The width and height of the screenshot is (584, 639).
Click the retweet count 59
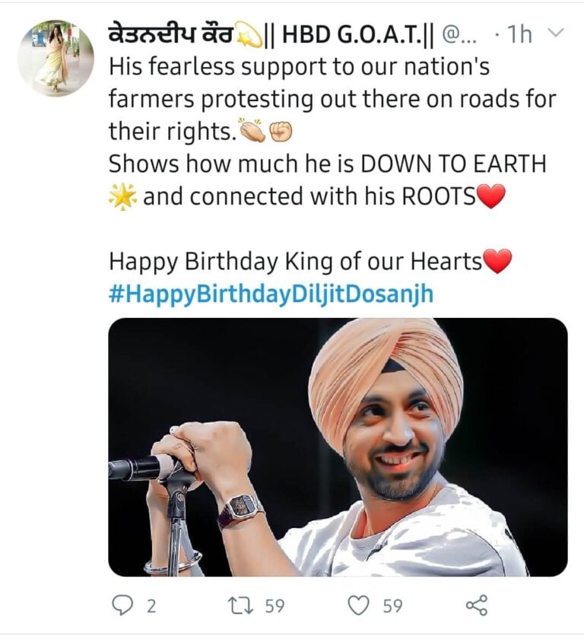tap(275, 606)
